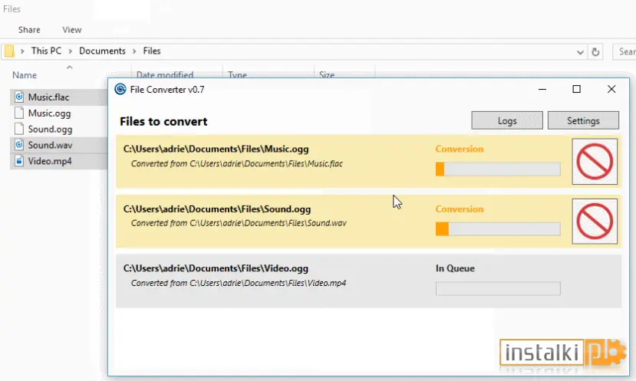636x381 pixels.
Task: Focus the Explorer search box
Action: click(624, 52)
